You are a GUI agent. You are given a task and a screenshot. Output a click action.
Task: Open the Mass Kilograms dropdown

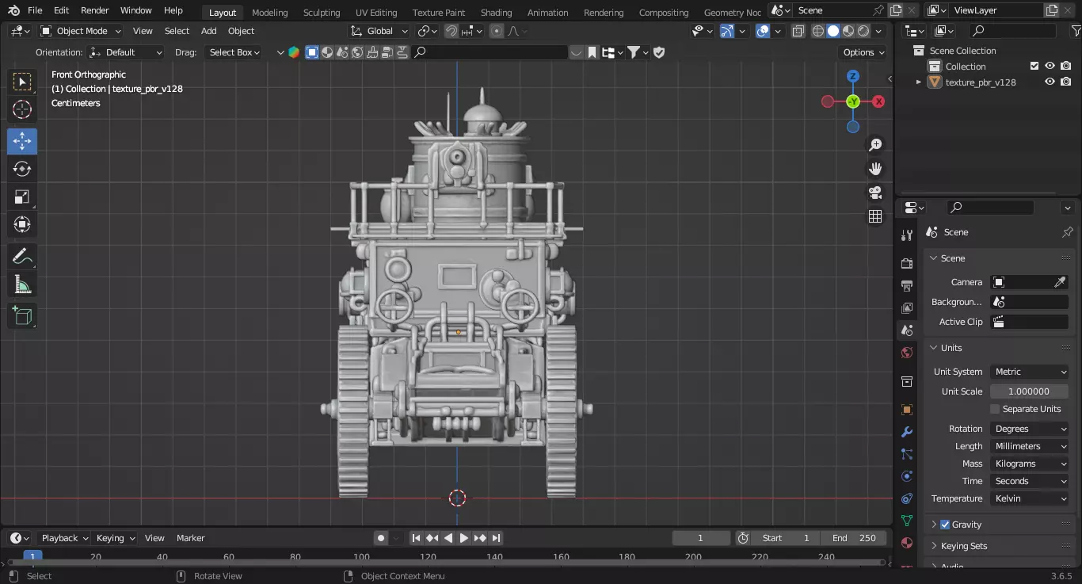point(1030,464)
